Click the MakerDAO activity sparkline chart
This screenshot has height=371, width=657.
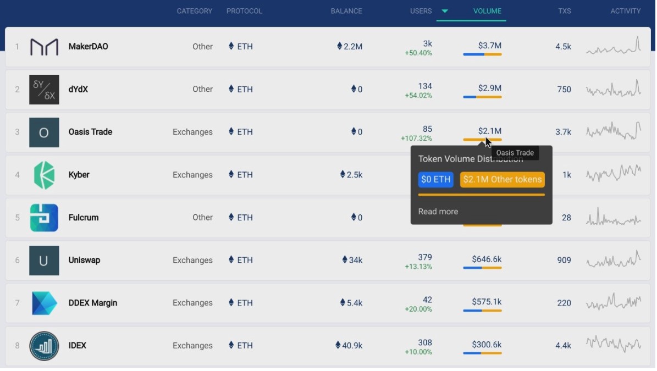614,46
